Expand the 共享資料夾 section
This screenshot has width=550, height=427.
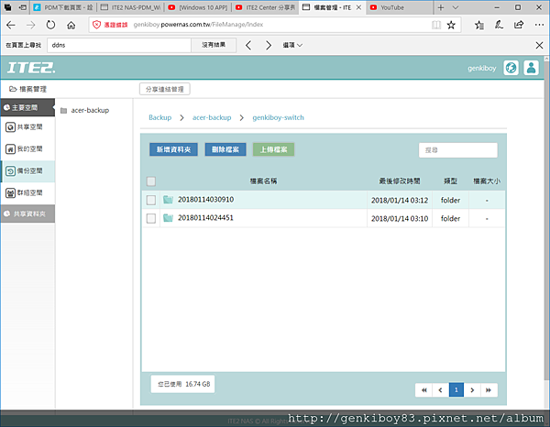coord(27,213)
